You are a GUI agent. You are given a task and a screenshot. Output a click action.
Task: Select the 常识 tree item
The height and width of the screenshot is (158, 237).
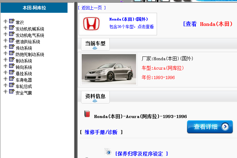[20, 23]
